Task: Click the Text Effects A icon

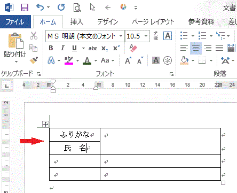Action: pyautogui.click(x=51, y=60)
